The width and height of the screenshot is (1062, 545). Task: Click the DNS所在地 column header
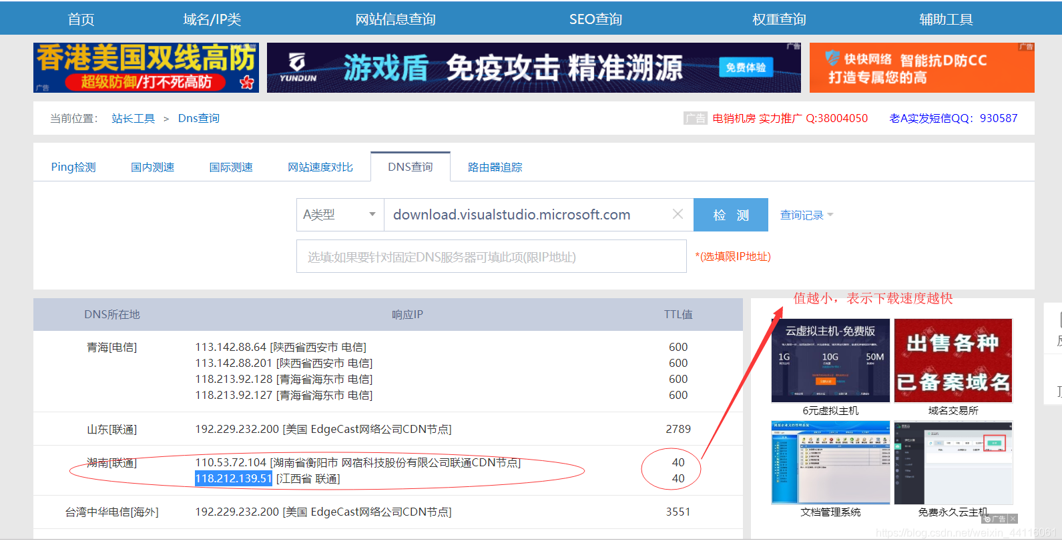click(x=111, y=314)
